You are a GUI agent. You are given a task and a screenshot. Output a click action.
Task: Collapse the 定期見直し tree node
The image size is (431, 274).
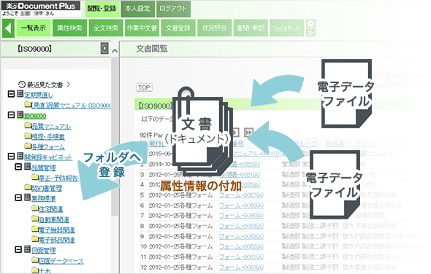click(11, 94)
